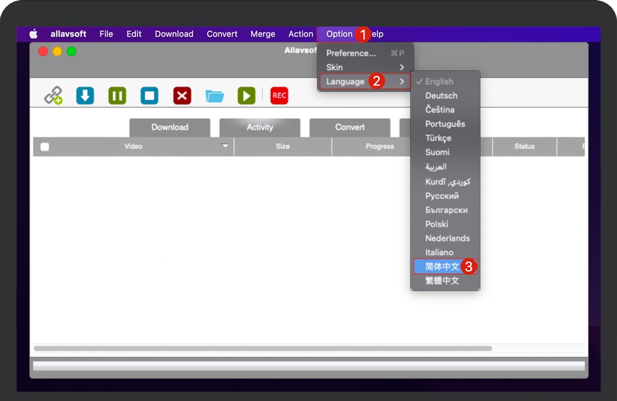Open the allavsoft application menu
Screen dimensions: 617x401
(68, 34)
